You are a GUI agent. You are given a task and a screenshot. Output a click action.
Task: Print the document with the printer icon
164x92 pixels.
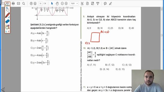coord(13,3)
